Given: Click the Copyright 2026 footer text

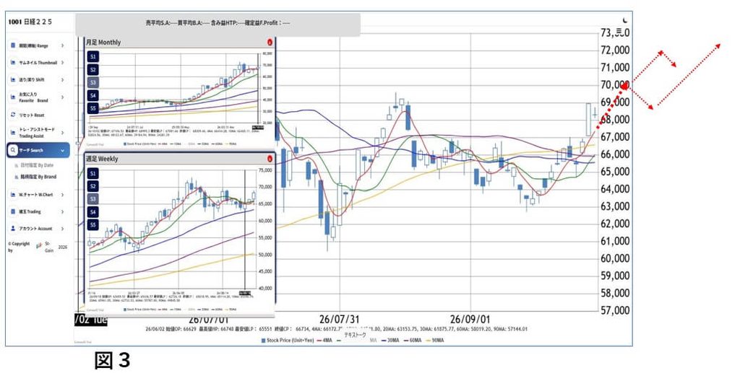Looking at the screenshot, I should click(x=38, y=247).
